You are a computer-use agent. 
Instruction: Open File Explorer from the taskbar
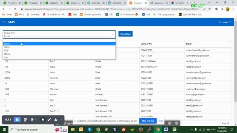[x=73, y=130]
